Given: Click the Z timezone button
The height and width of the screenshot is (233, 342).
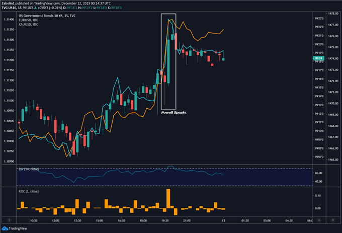Looking at the screenshot, I should (x=9, y=220).
